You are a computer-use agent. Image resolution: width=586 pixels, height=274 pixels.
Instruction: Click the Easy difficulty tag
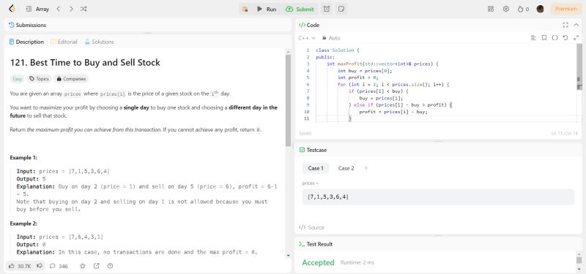[x=17, y=79]
